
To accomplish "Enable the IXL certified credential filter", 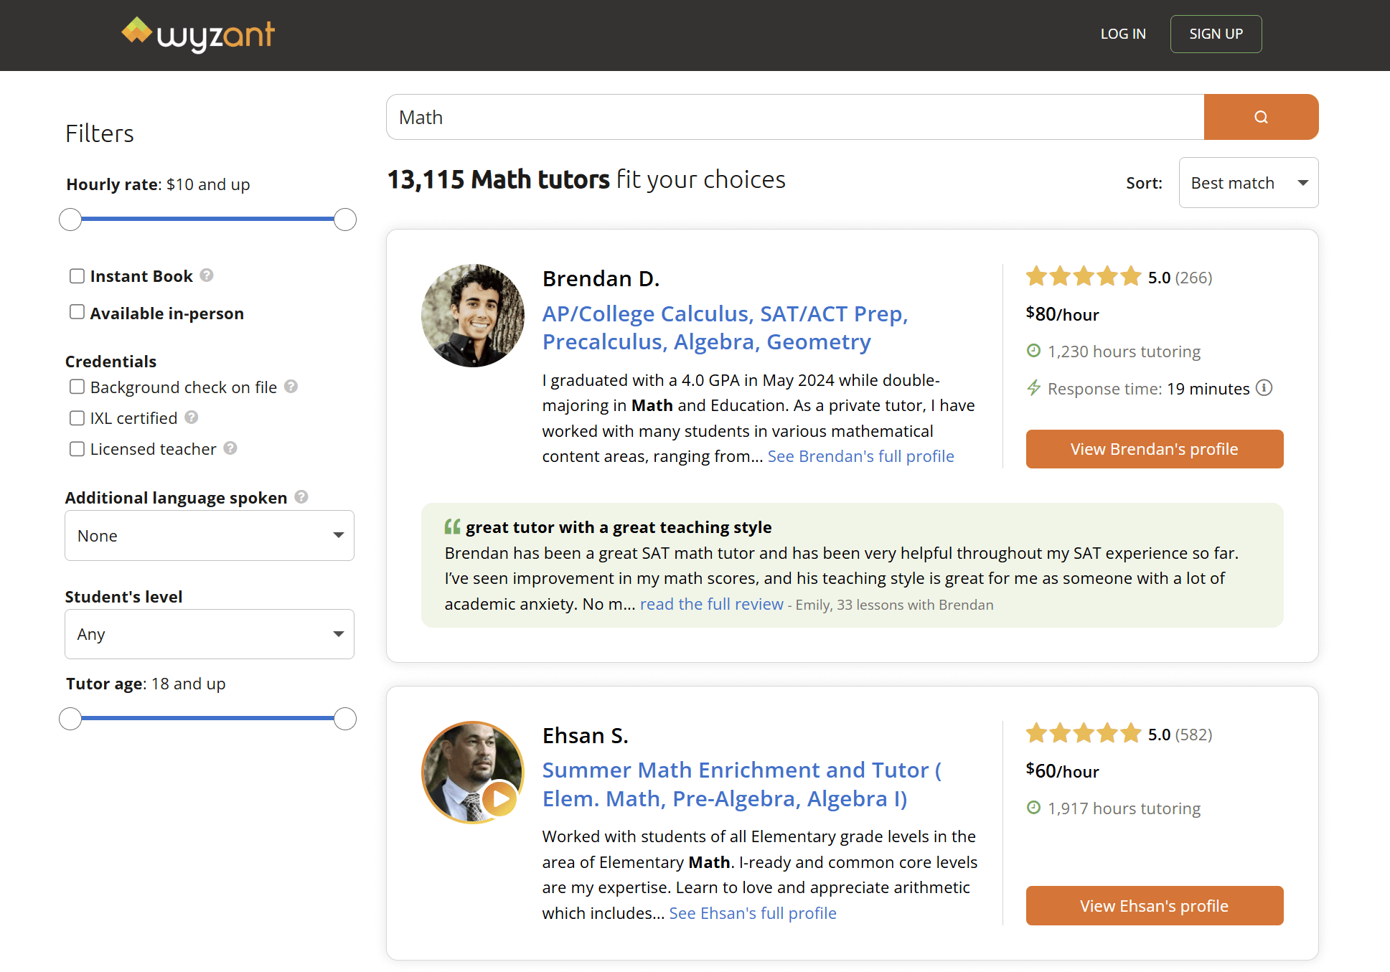I will click(x=77, y=417).
